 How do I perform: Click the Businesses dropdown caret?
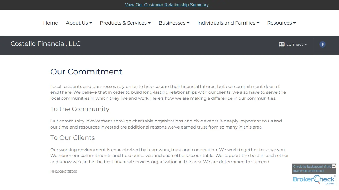188,23
